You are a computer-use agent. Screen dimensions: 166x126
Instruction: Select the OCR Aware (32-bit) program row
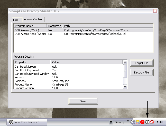(84, 30)
